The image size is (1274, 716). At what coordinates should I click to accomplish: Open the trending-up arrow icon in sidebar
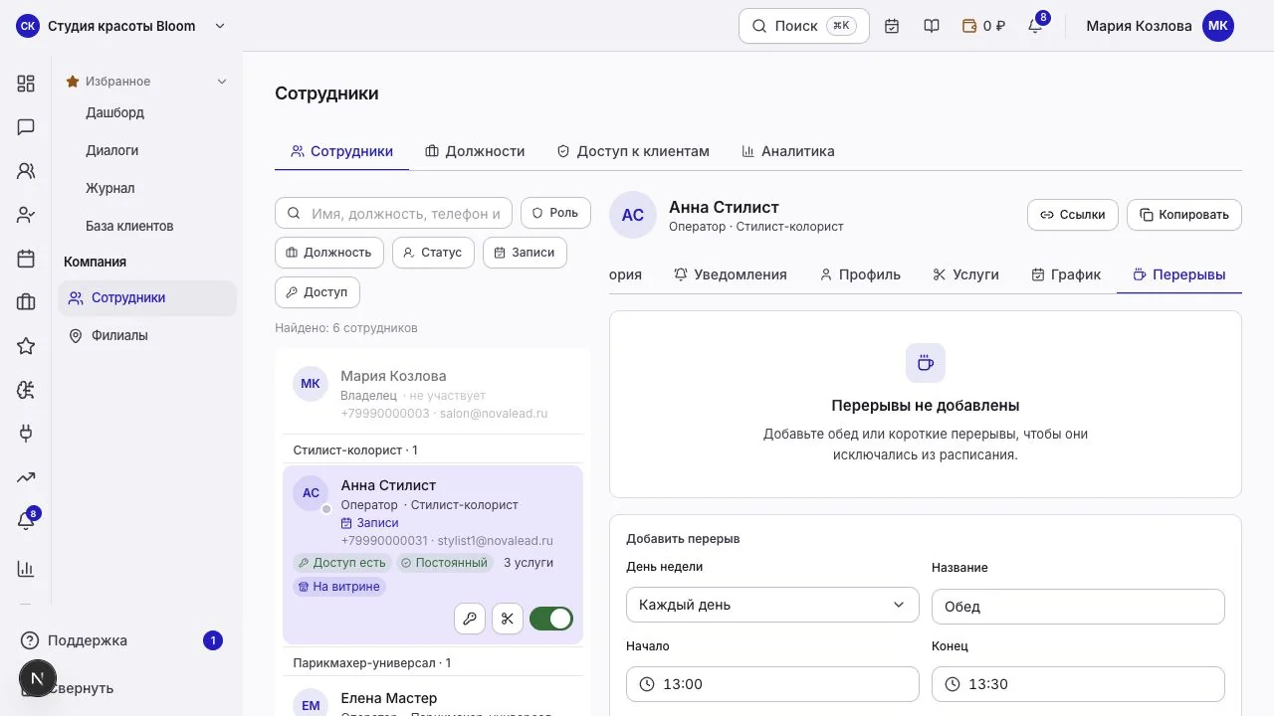pos(26,477)
